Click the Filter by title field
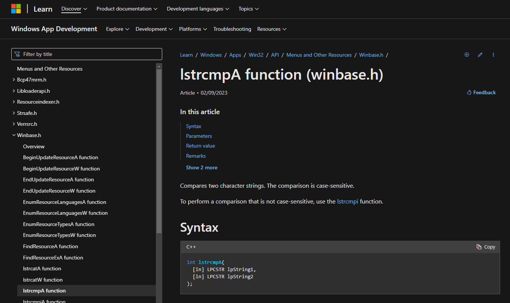 [x=87, y=54]
